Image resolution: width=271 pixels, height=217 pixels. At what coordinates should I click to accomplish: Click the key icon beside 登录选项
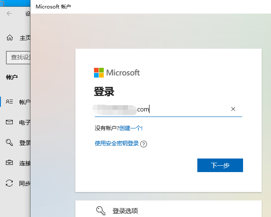coord(101,211)
